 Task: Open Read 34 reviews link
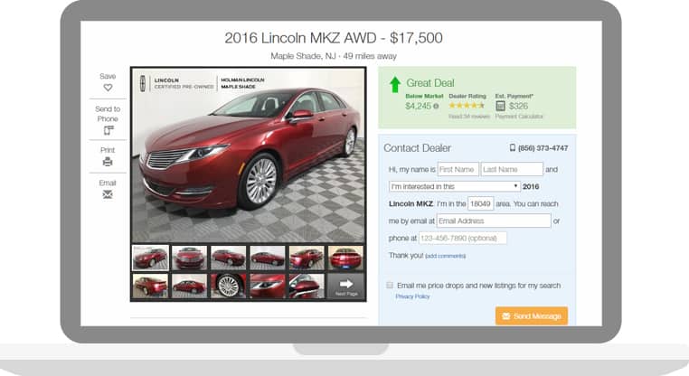(469, 117)
